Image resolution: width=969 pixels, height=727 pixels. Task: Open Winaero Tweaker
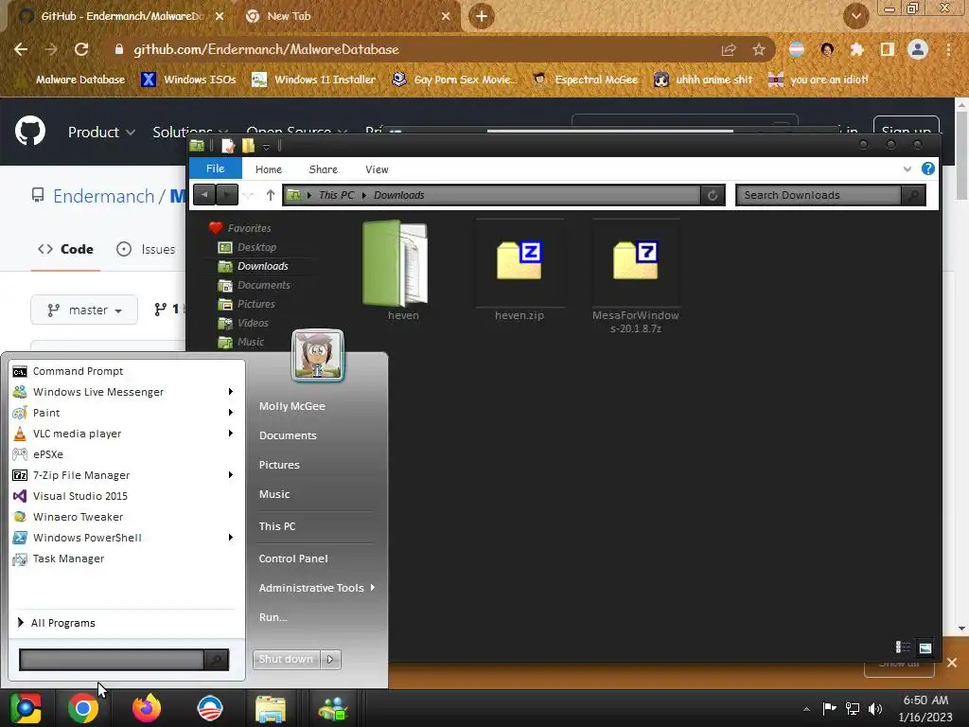click(x=78, y=517)
